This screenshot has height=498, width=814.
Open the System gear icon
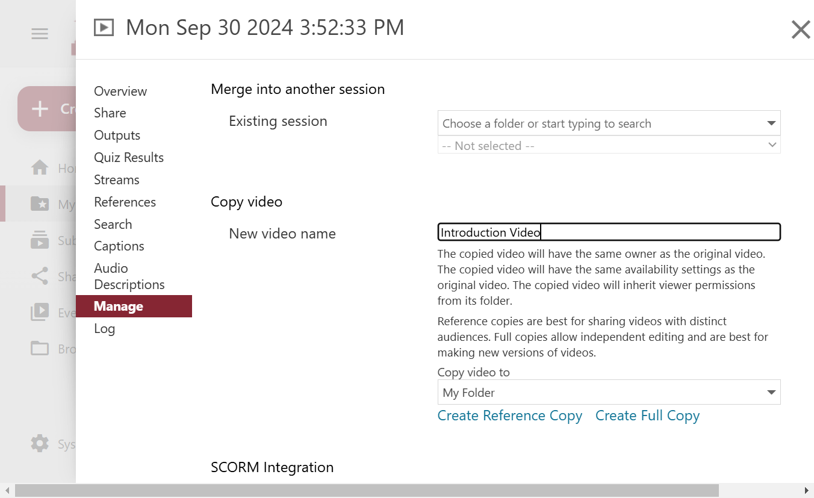point(40,444)
